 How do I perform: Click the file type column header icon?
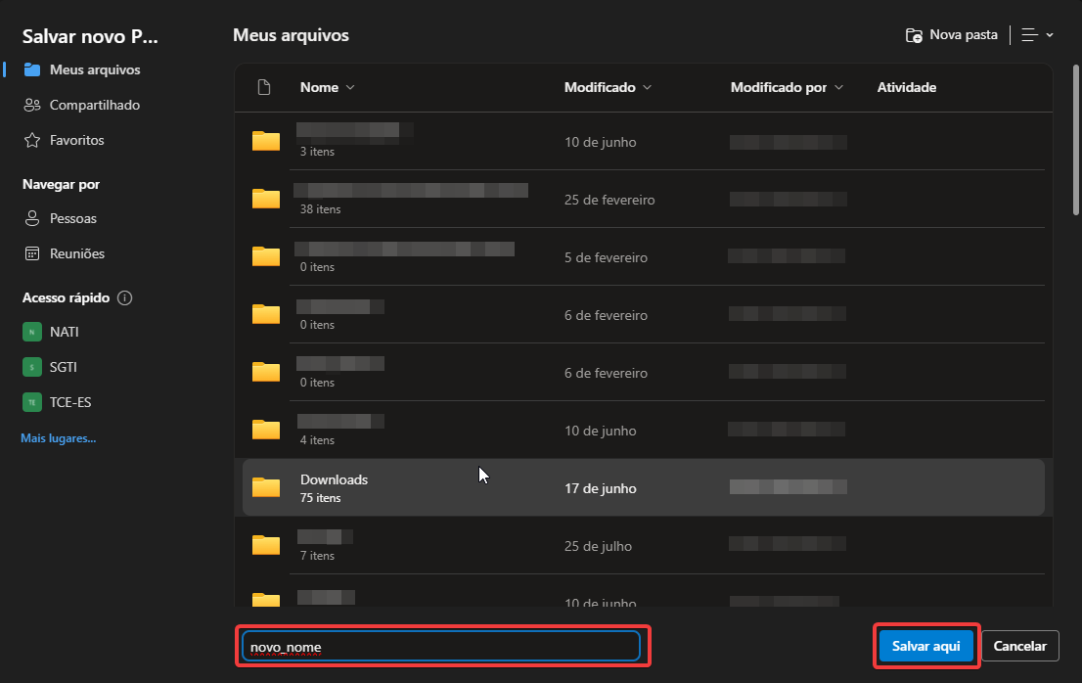(x=263, y=87)
